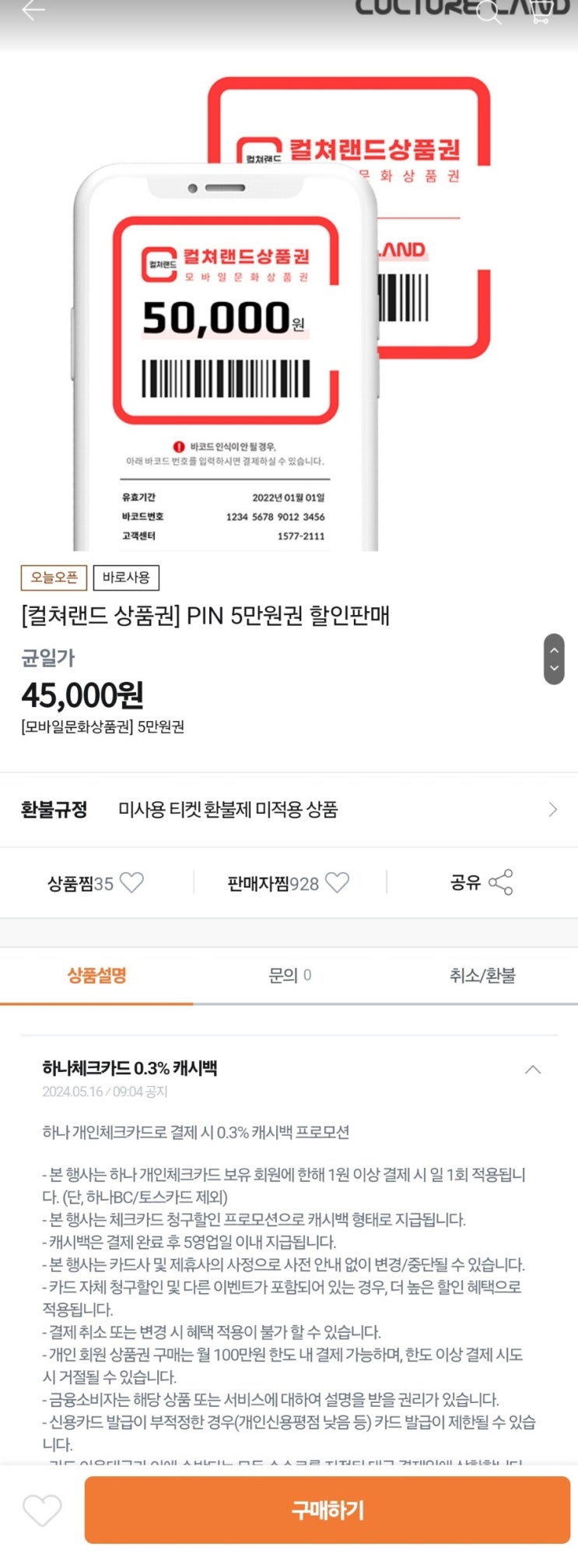Click up arrow on floating scroll control
578x1554 pixels.
pyautogui.click(x=554, y=649)
